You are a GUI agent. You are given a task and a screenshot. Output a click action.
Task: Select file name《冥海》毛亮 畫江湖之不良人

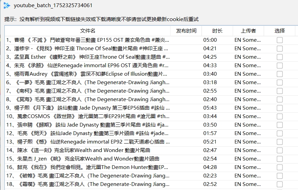[x=88, y=99]
